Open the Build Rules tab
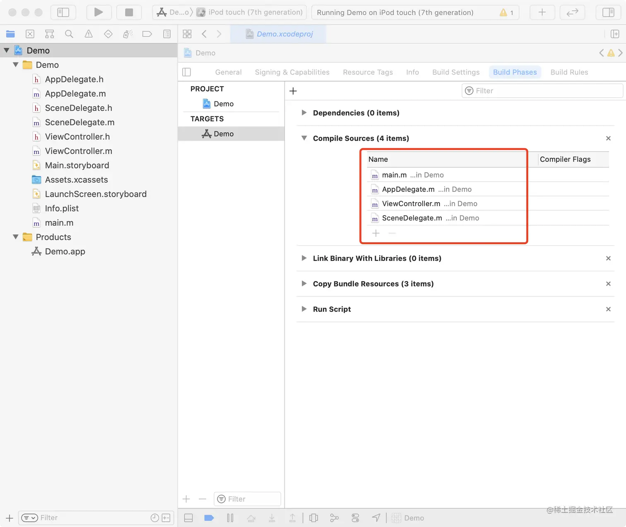626x527 pixels. 569,72
